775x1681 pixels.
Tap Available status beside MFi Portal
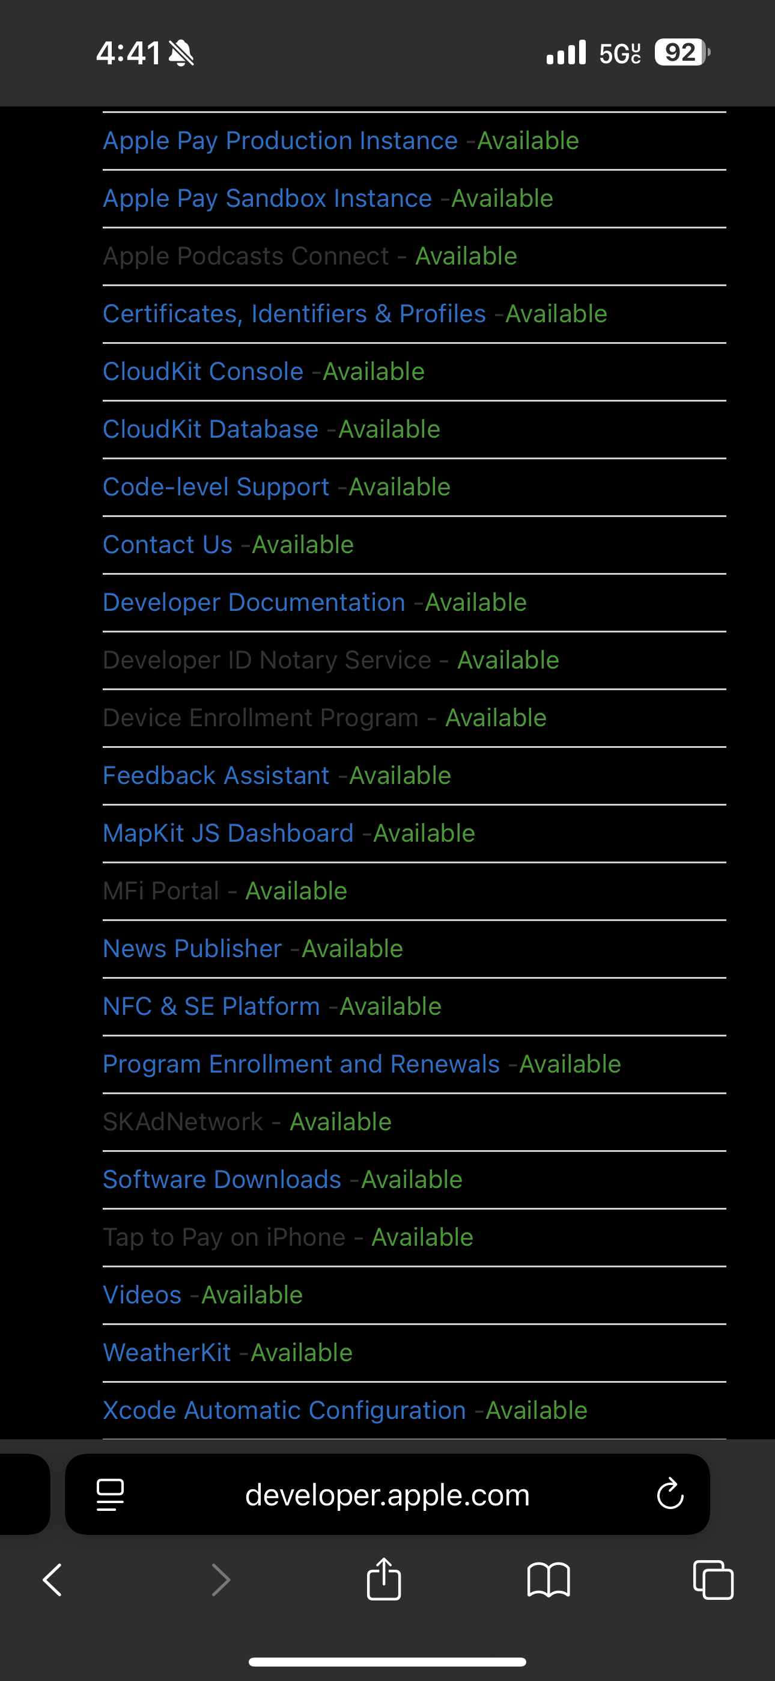click(296, 891)
